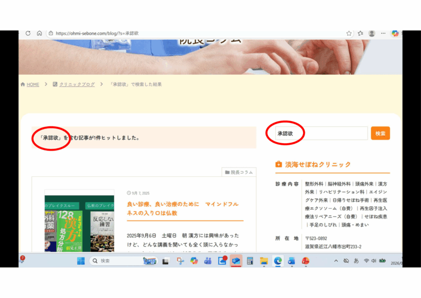Select the リハビリテーション科 text
The width and height of the screenshot is (421, 298).
pyautogui.click(x=342, y=192)
